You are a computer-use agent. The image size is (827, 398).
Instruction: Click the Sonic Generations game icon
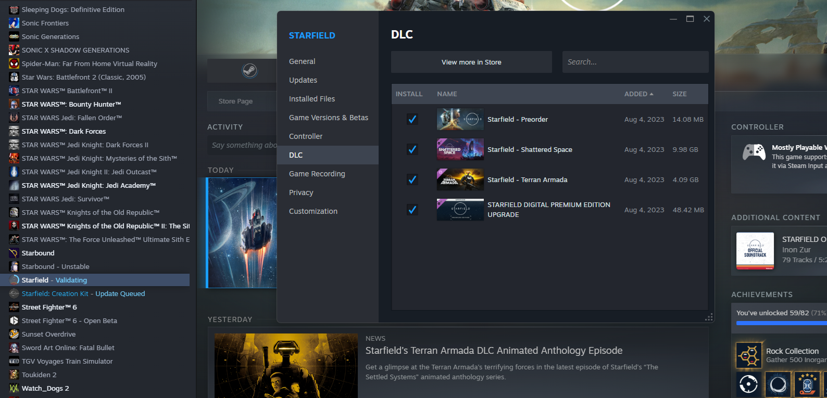[14, 36]
